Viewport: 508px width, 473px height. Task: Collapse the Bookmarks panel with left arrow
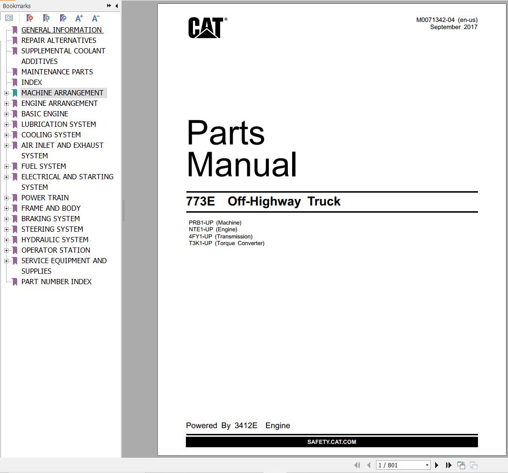[117, 6]
